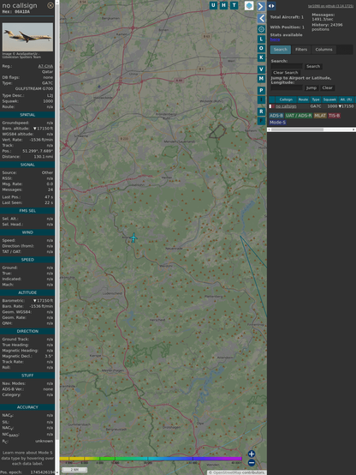Zoom in the map with plus button
The width and height of the screenshot is (356, 475).
(252, 454)
